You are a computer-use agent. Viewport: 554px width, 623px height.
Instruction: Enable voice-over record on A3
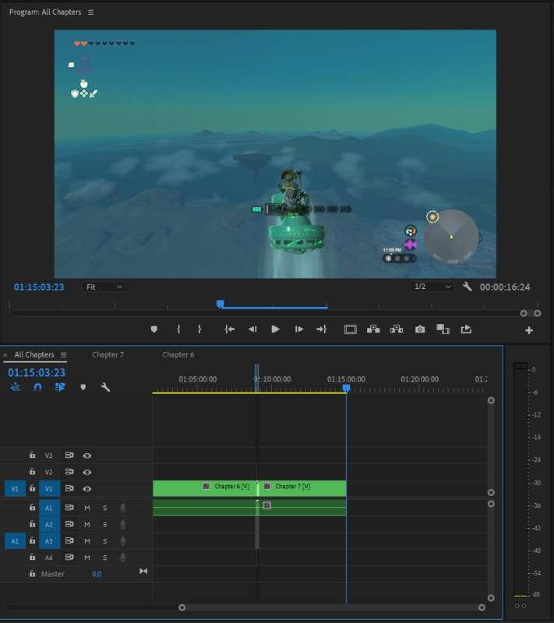pos(123,541)
